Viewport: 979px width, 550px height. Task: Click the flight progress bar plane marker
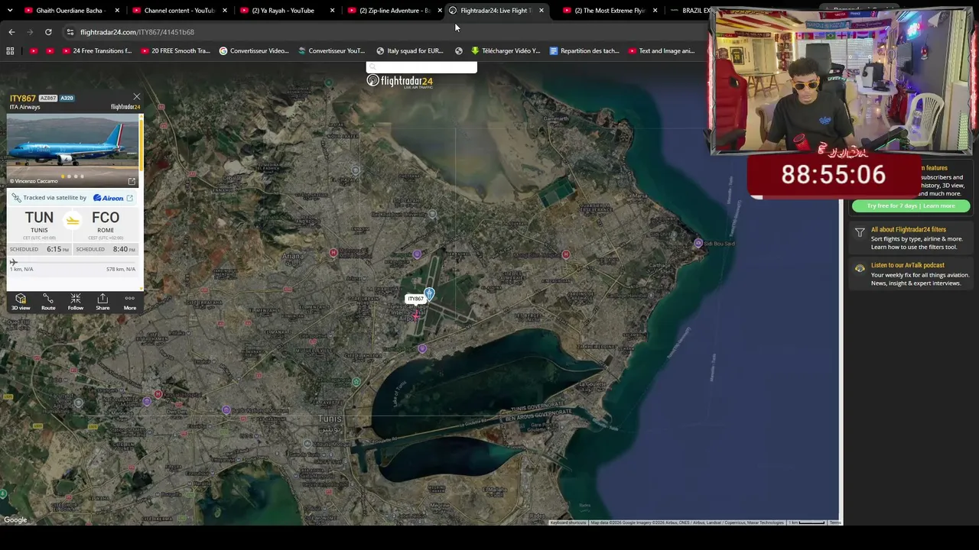coord(14,262)
